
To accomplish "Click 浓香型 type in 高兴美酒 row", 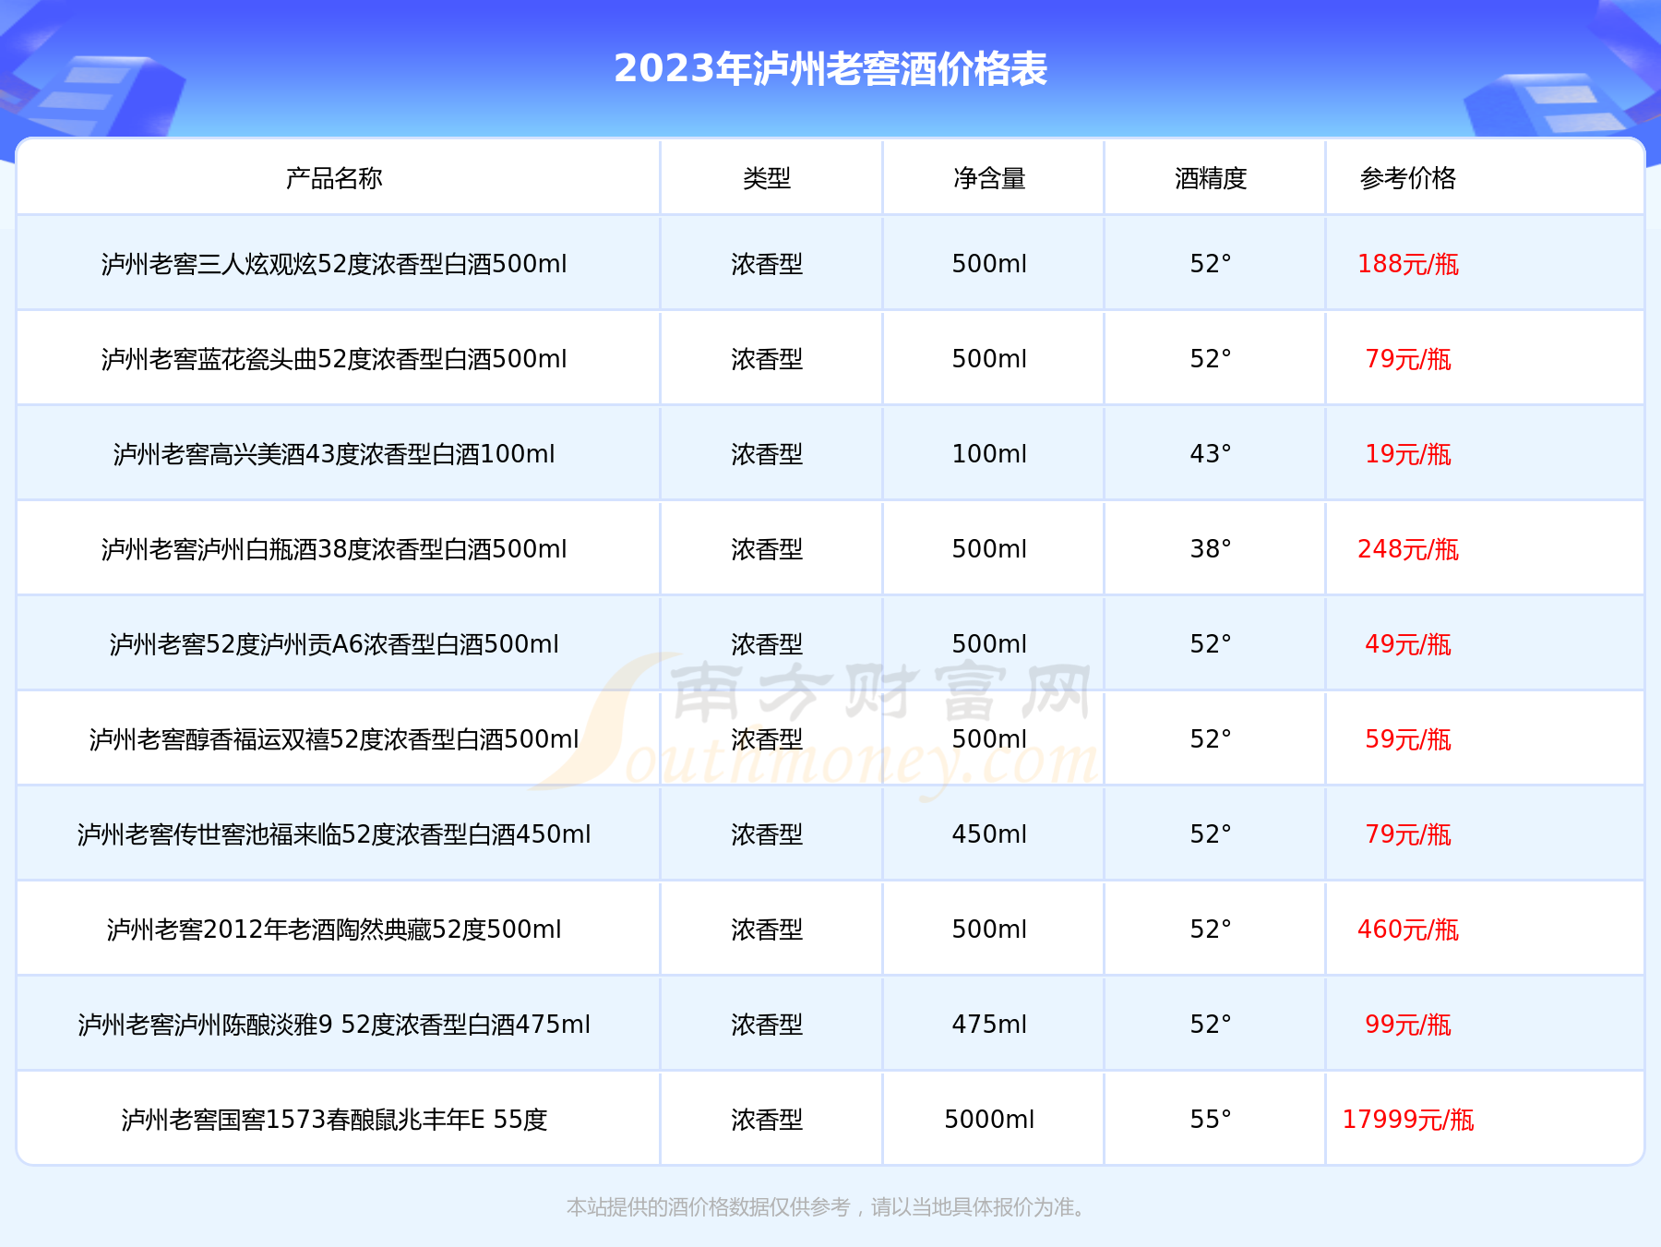I will tap(767, 454).
